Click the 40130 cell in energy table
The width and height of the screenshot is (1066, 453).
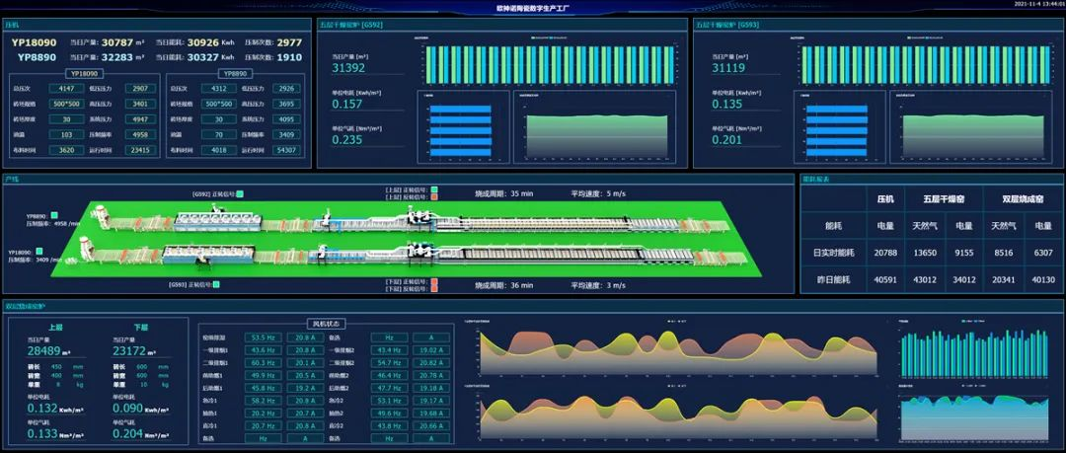tap(1043, 279)
